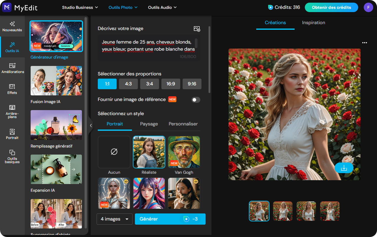Click the large generated image preview
The width and height of the screenshot is (377, 237).
[x=294, y=114]
